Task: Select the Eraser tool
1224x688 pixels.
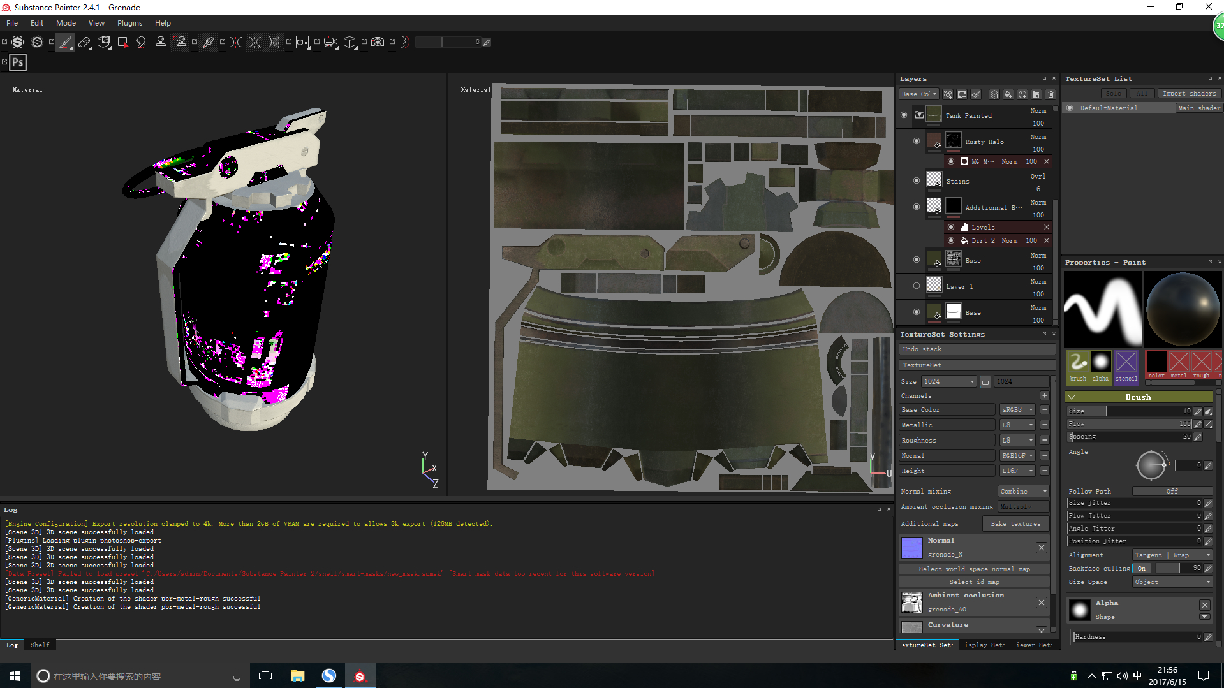Action: 84,42
